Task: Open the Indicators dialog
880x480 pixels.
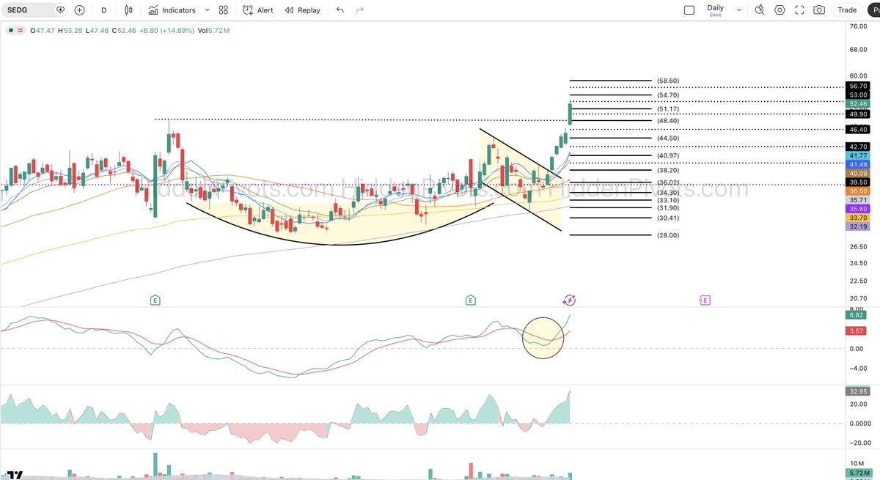Action: click(172, 10)
